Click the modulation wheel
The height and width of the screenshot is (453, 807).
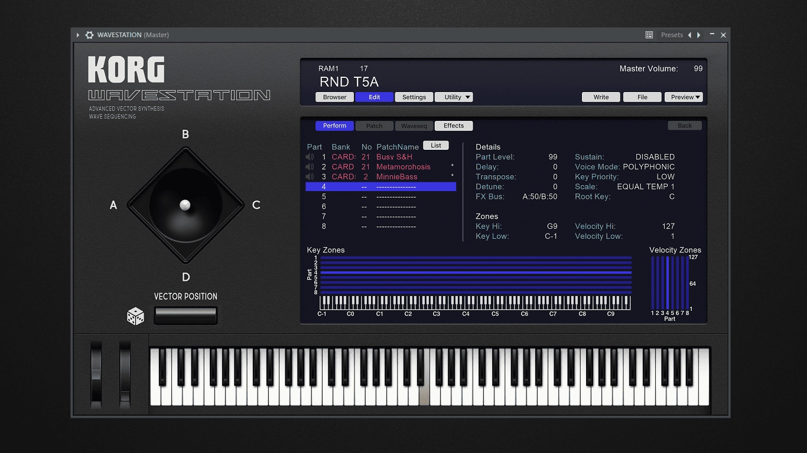pos(125,374)
